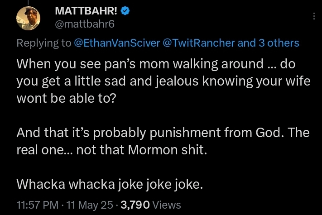Image resolution: width=322 pixels, height=215 pixels.
Task: Click the "Replying to" label
Action: (x=44, y=43)
